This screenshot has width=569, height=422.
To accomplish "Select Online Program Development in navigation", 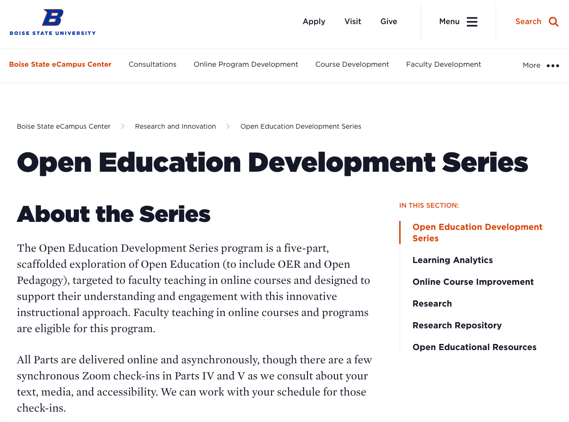I will point(245,64).
